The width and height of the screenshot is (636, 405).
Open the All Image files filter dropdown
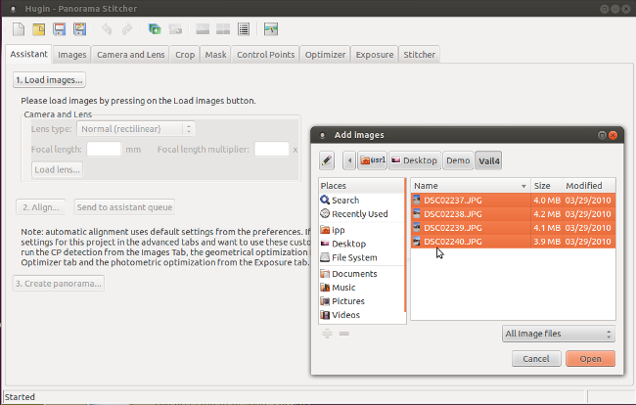pos(558,335)
